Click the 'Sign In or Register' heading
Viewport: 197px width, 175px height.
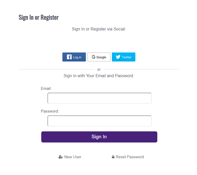click(x=39, y=17)
